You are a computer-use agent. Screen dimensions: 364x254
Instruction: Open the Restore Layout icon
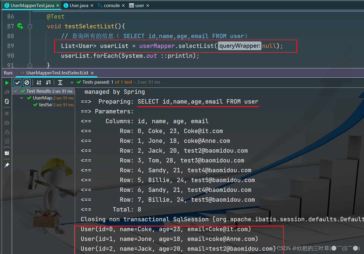point(7,153)
